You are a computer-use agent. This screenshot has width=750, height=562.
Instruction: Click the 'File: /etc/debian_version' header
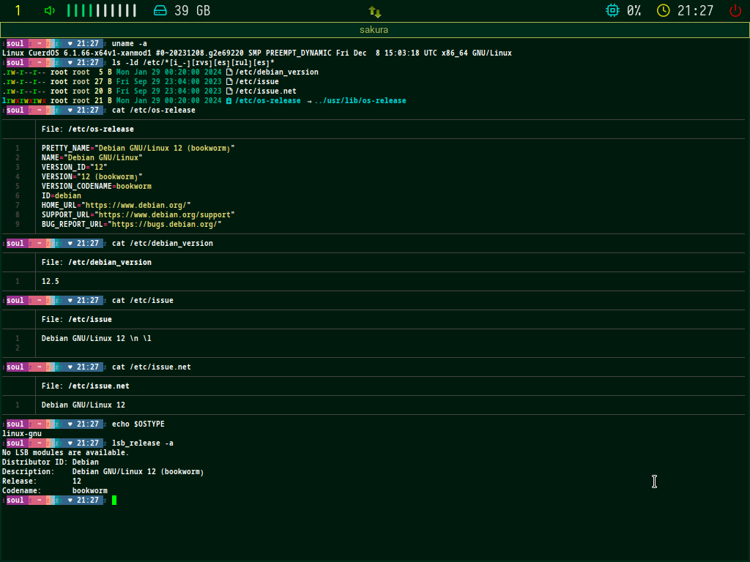pyautogui.click(x=96, y=263)
